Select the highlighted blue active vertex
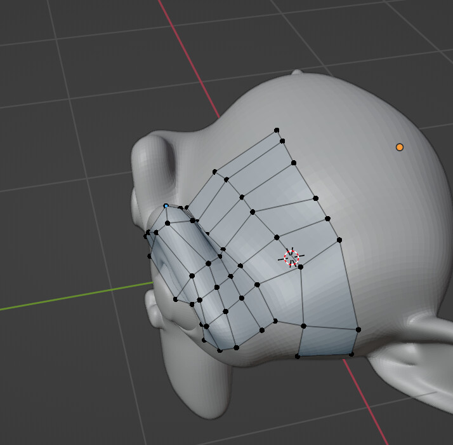Viewport: 453px width, 445px height. (x=166, y=206)
